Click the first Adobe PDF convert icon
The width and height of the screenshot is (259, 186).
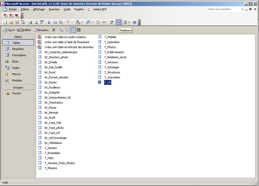6,16
